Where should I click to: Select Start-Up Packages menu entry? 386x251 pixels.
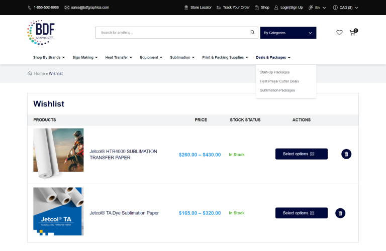point(275,72)
